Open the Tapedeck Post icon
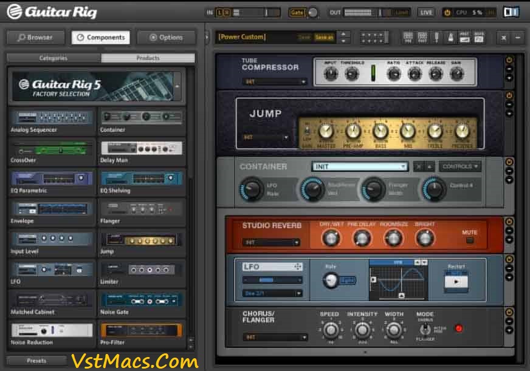Viewport: 530px width, 371px height. [x=478, y=38]
